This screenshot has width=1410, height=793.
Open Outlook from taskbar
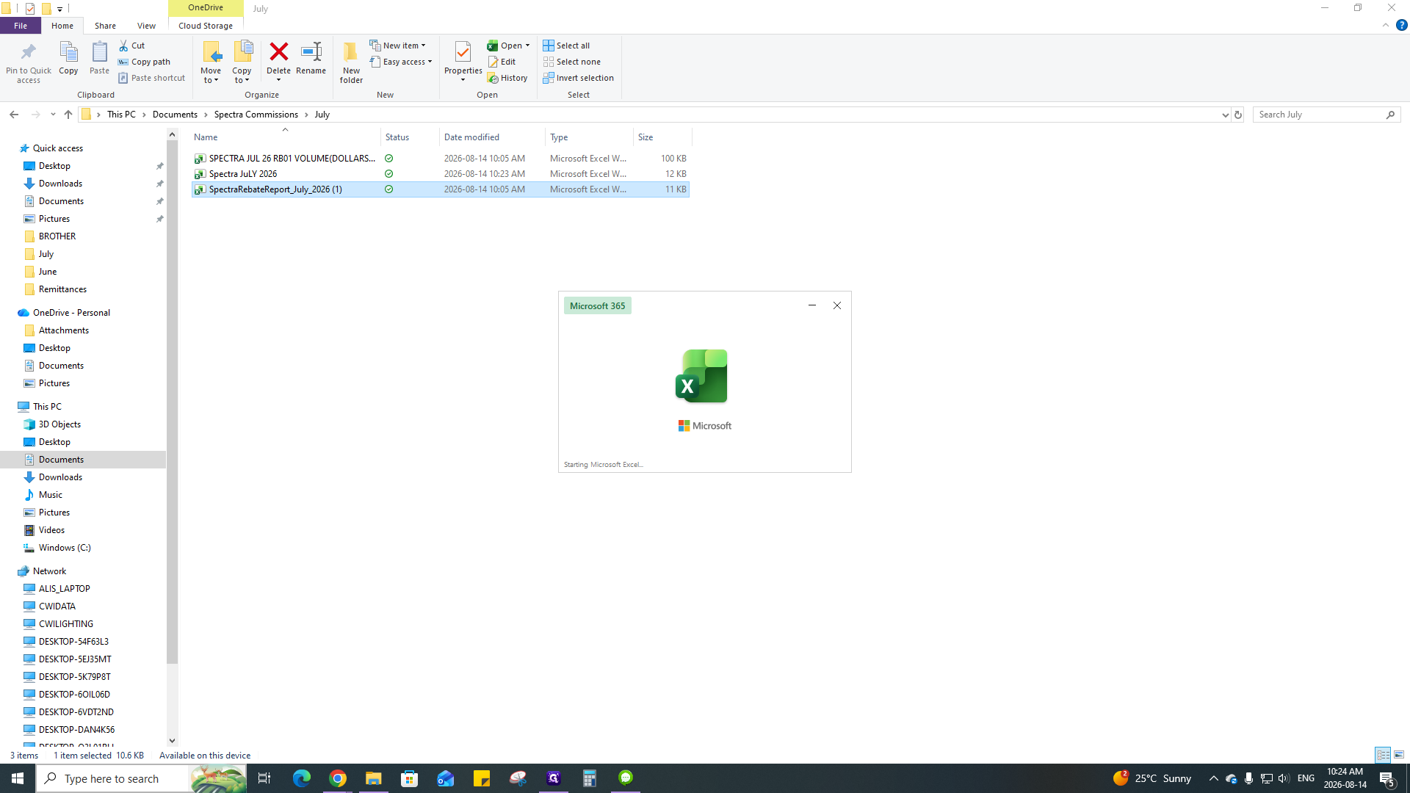click(x=446, y=778)
